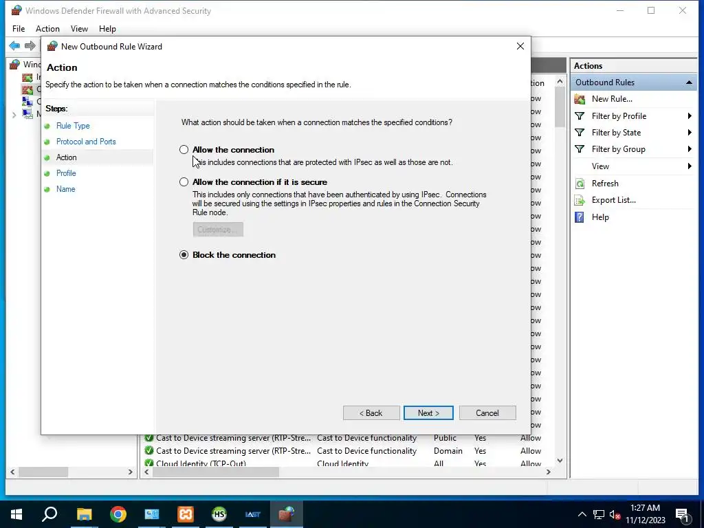
Task: Click the back arrow toolbar icon
Action: (x=14, y=45)
